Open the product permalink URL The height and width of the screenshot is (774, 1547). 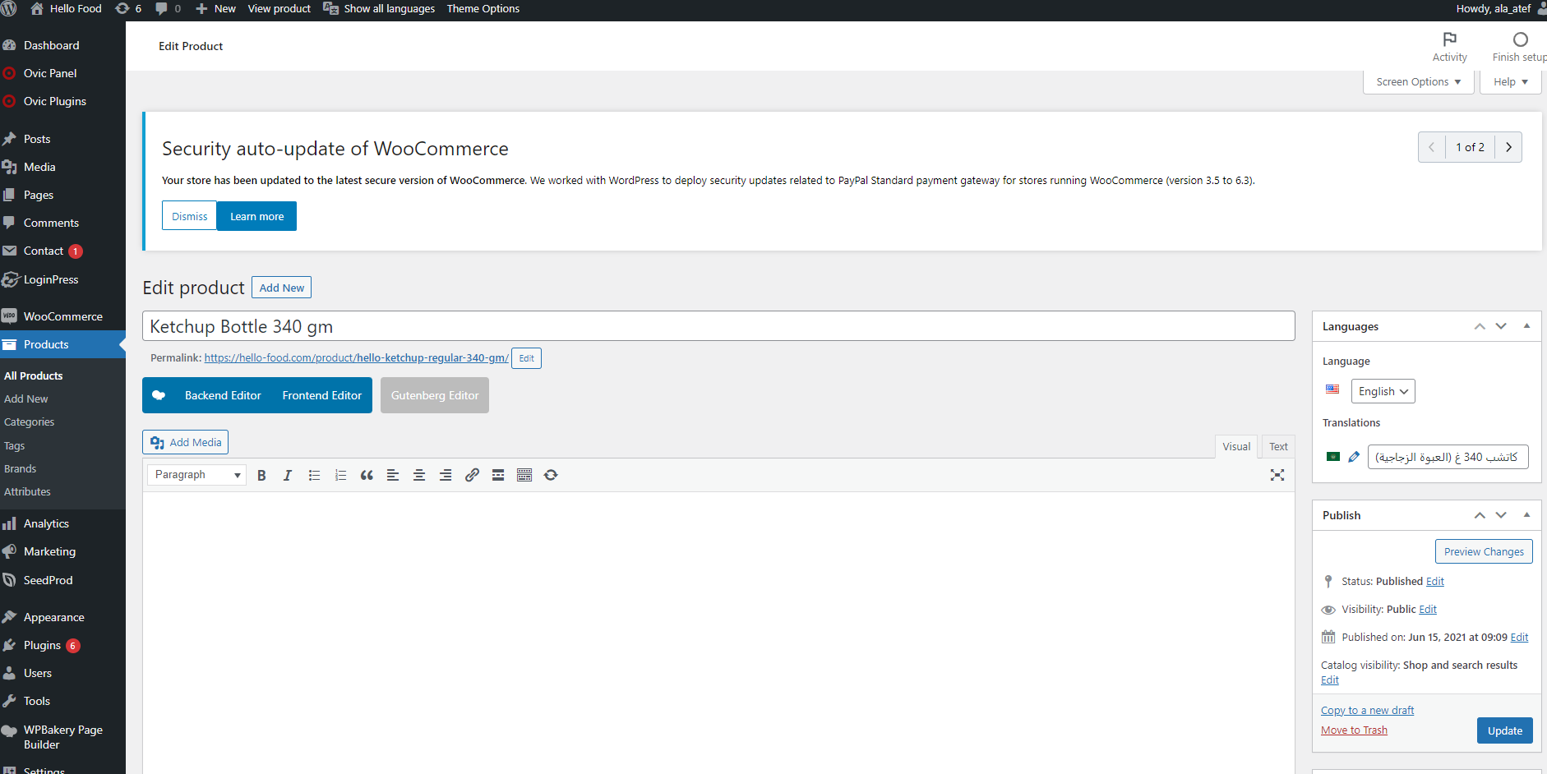[x=356, y=358]
